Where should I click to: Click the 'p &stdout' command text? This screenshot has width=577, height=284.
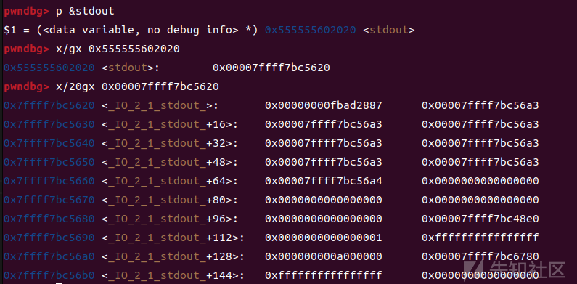85,12
